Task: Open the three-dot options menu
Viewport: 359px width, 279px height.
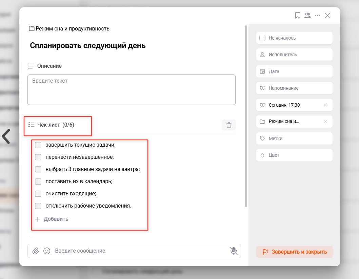Action: pyautogui.click(x=317, y=15)
